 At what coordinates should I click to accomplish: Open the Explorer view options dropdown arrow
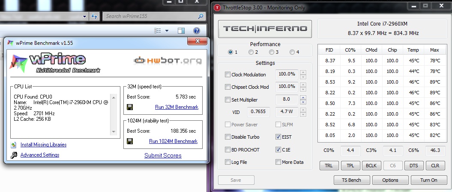[x=167, y=31]
